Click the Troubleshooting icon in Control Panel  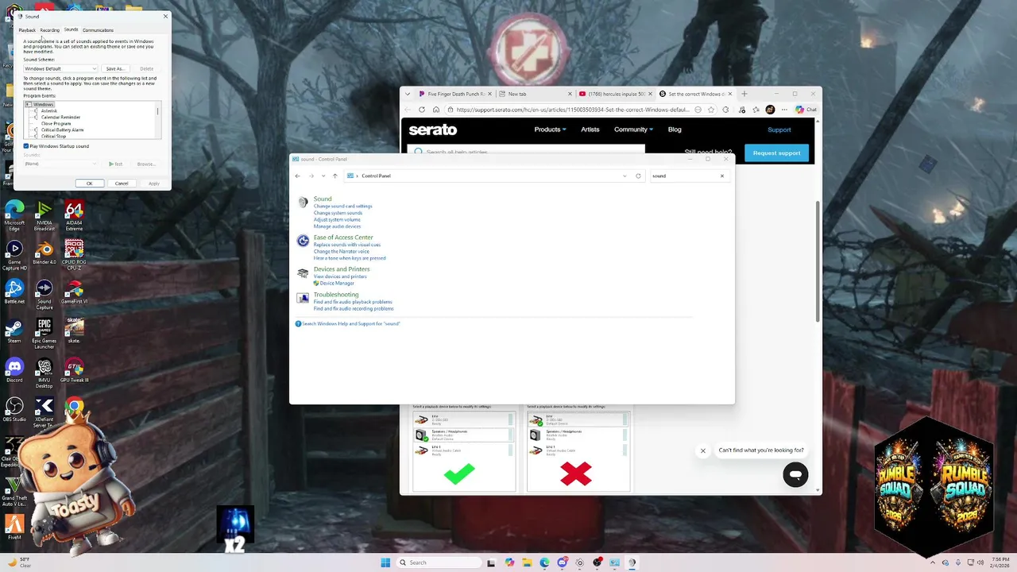coord(303,298)
